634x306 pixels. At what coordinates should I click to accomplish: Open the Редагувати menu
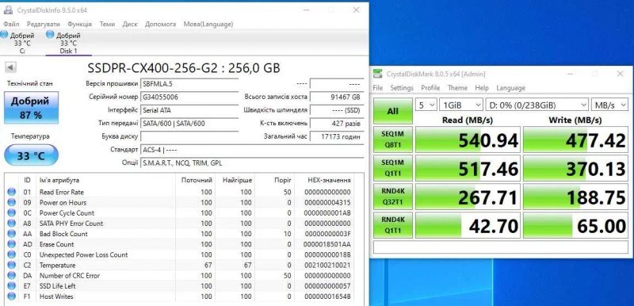(x=44, y=25)
